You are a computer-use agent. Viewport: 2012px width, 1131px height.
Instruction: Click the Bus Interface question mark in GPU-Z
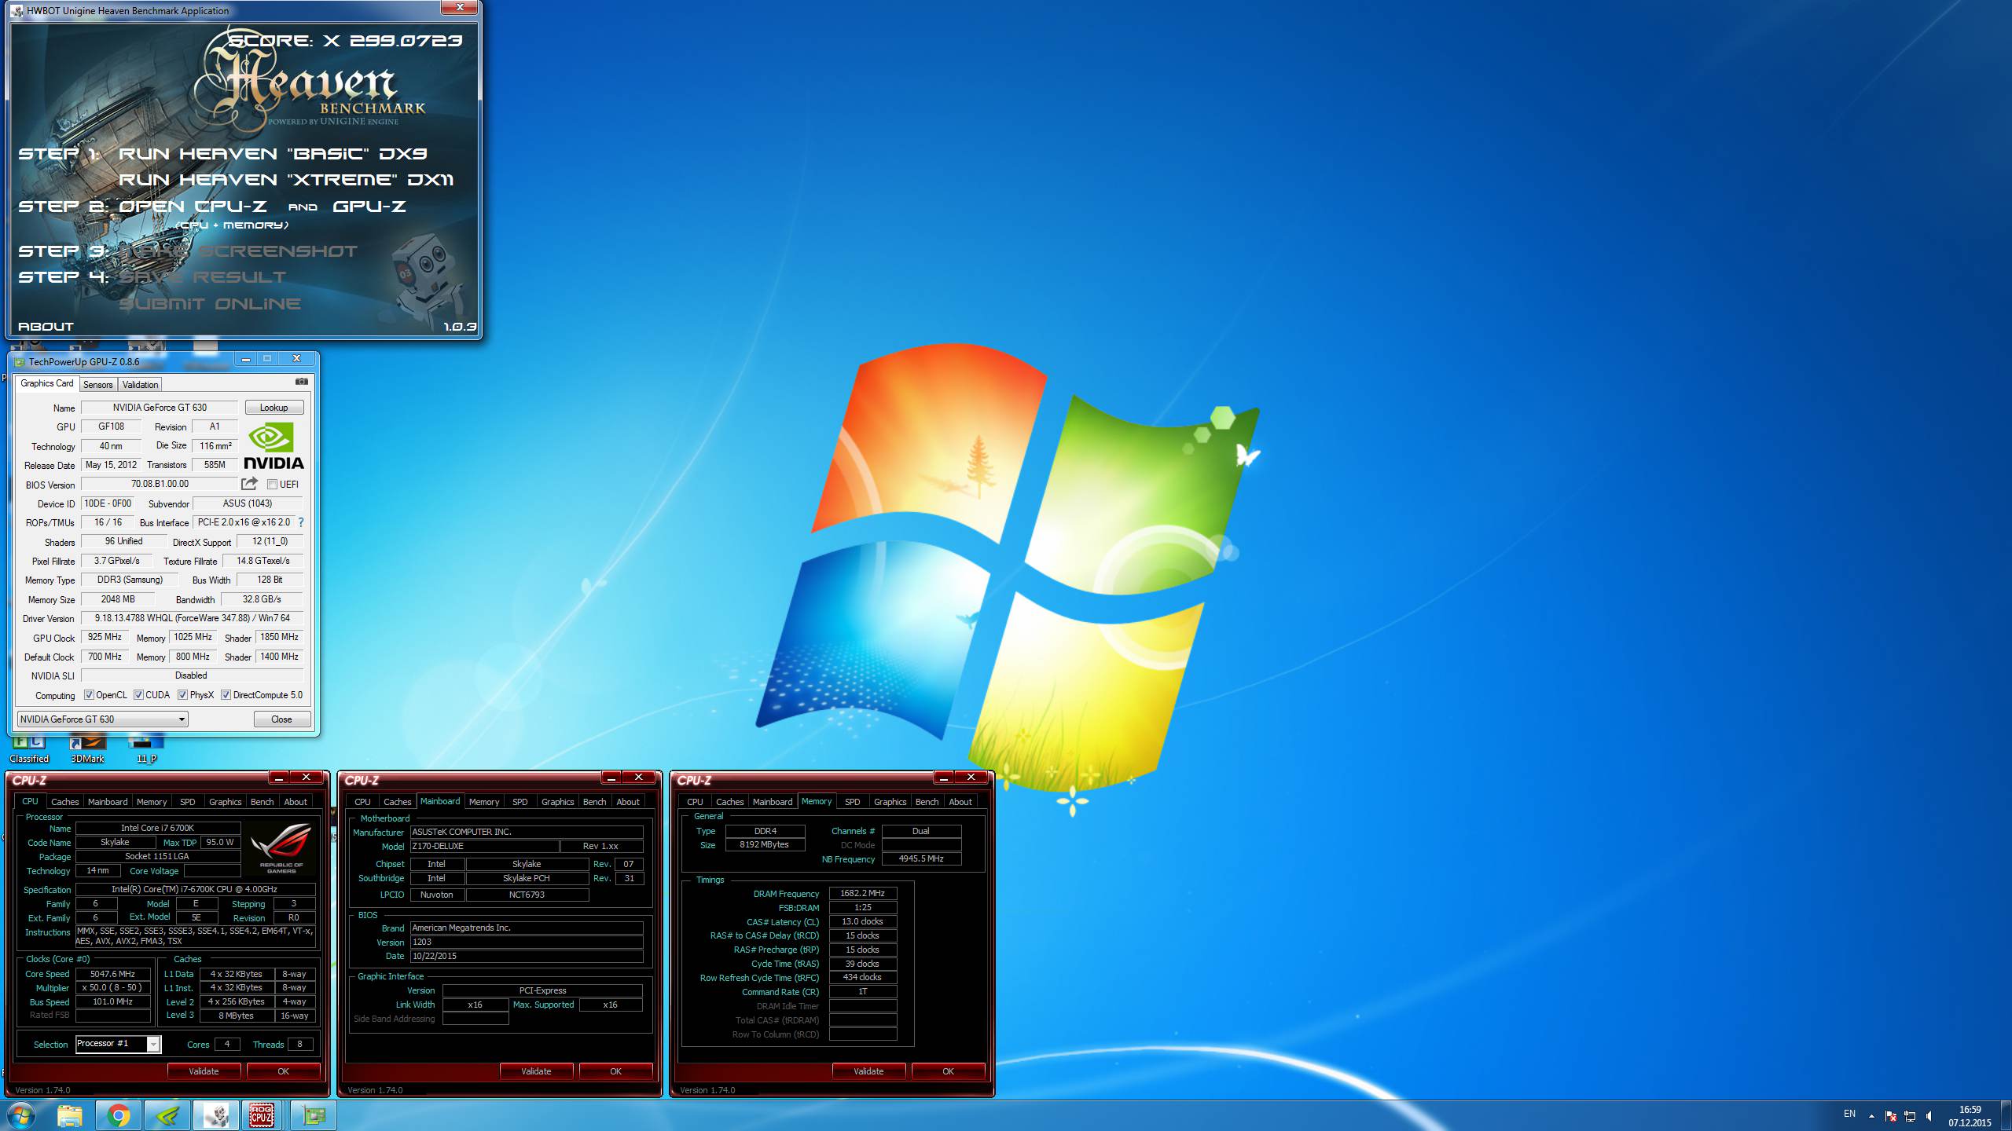[x=300, y=522]
